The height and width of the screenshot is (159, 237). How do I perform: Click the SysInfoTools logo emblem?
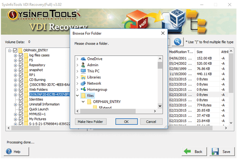coord(13,15)
